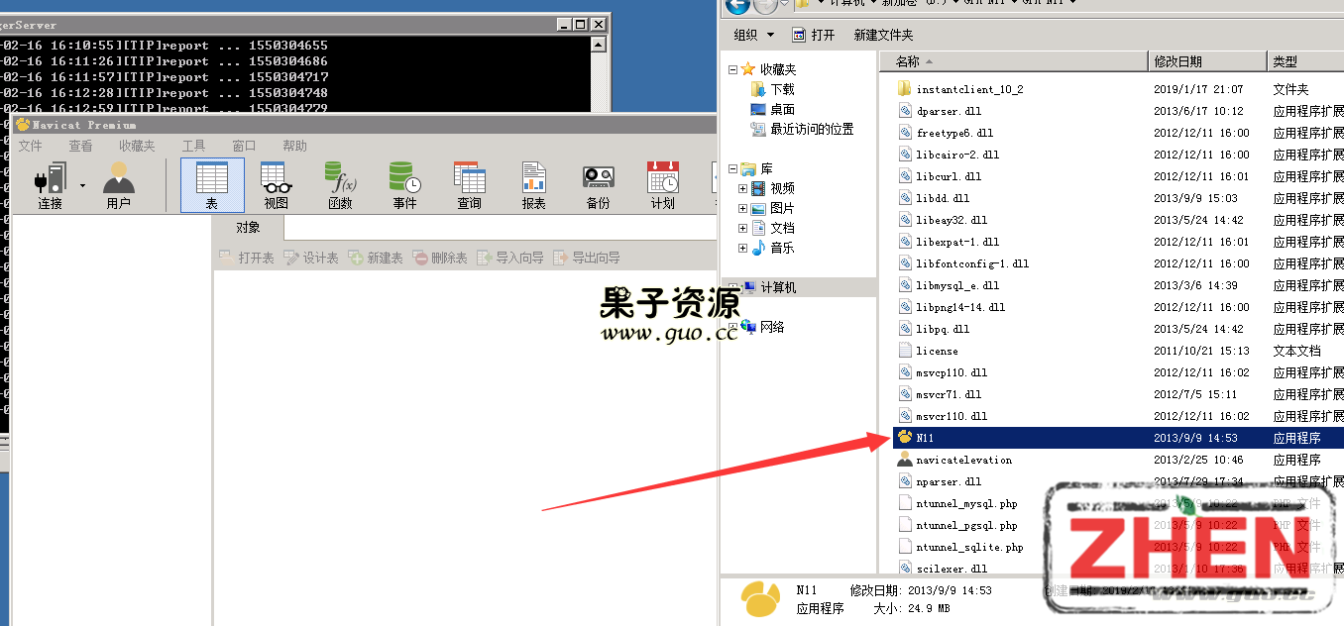Screen dimensions: 1344x626
Task: Select the 报表 (Report) toolbar icon
Action: 533,185
